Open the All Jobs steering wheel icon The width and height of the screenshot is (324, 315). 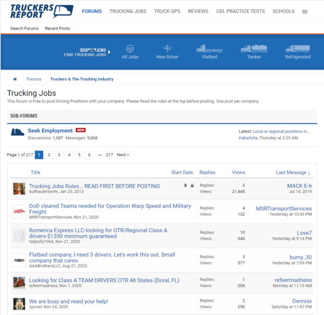point(130,49)
